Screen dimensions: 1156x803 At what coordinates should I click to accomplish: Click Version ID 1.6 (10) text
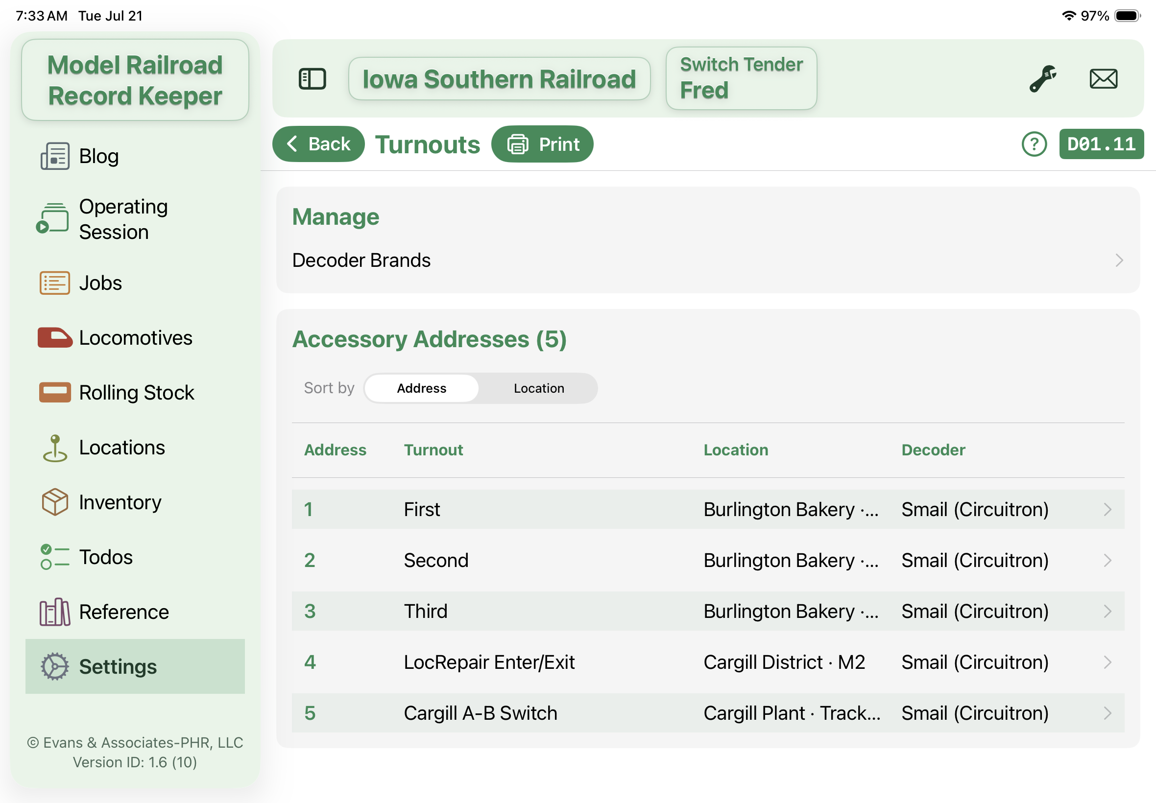[x=135, y=762]
